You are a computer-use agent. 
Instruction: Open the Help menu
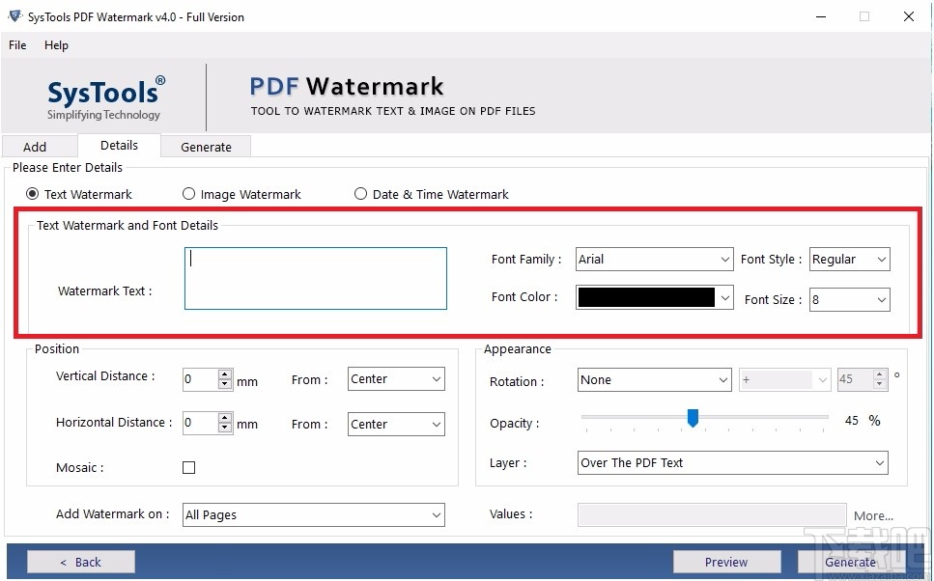[56, 44]
